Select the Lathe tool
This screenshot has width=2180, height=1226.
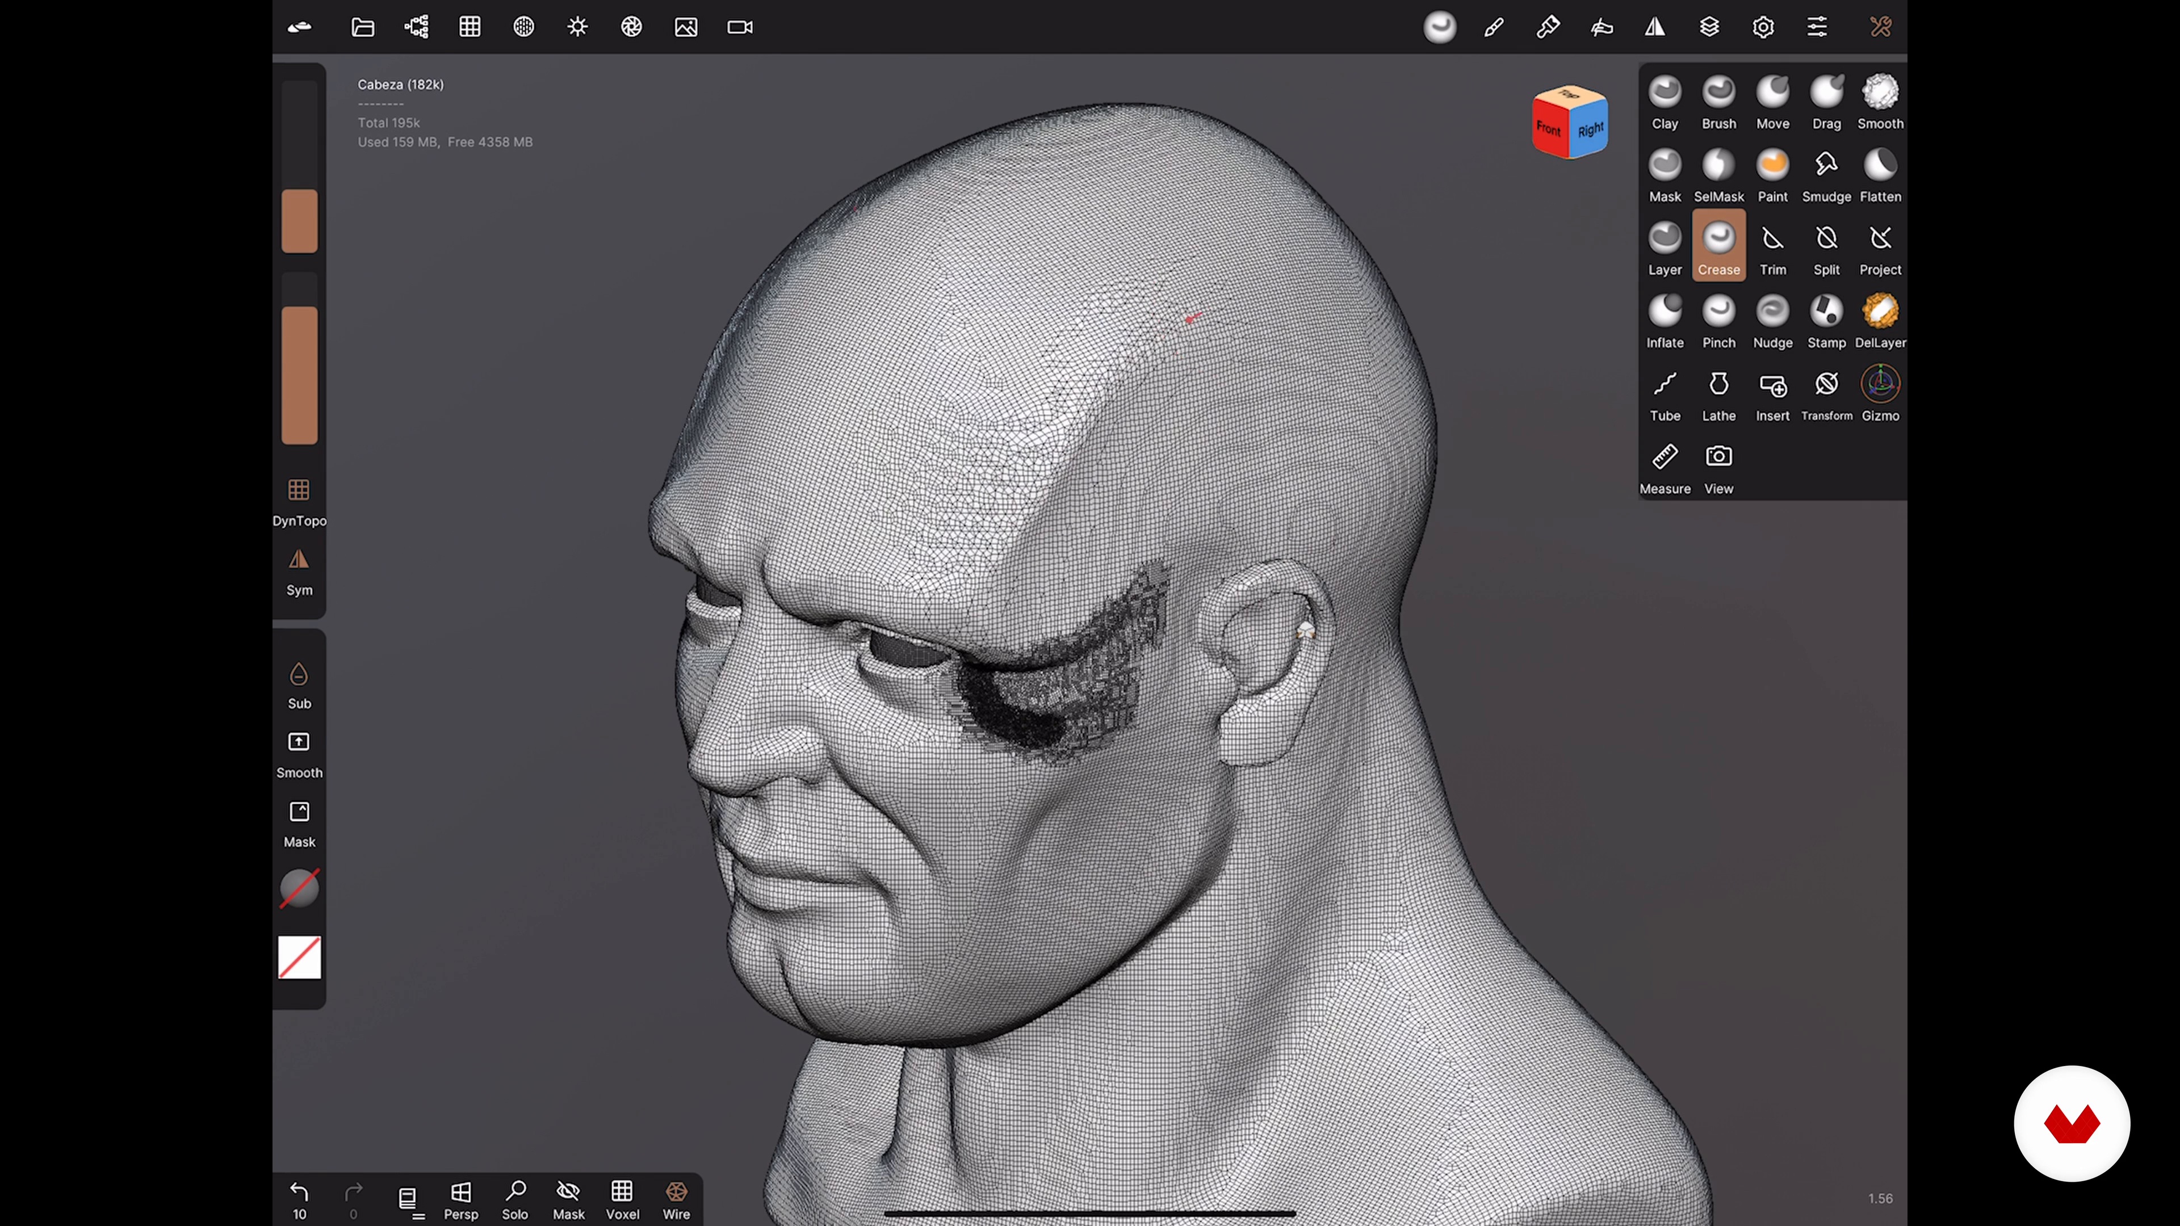[x=1719, y=394]
